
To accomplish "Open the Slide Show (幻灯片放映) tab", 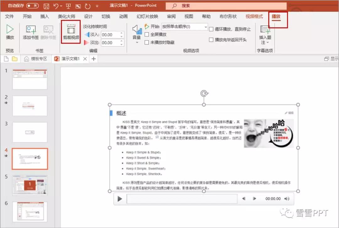I will (147, 16).
